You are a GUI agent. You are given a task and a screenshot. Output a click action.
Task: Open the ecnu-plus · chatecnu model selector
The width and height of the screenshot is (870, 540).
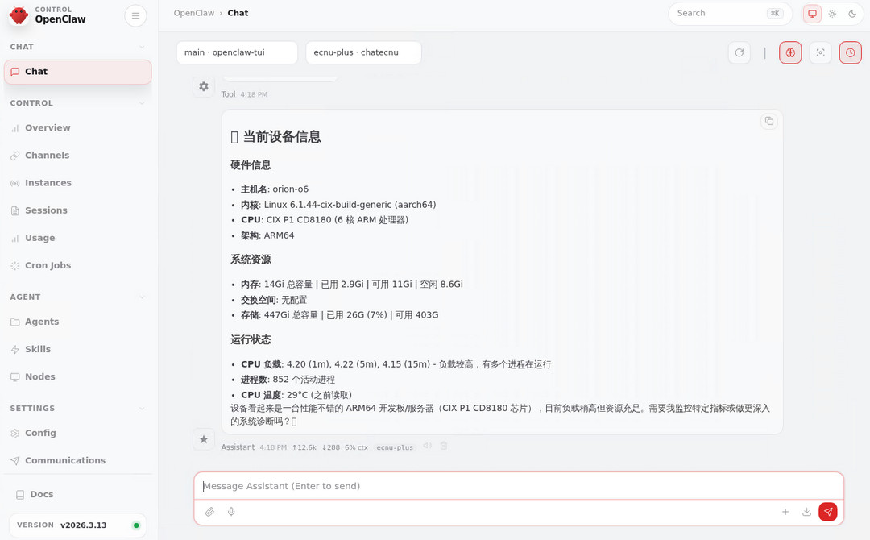pyautogui.click(x=363, y=52)
